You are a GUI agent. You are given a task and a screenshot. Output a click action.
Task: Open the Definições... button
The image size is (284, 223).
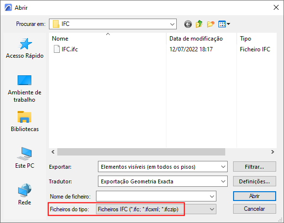click(x=255, y=181)
